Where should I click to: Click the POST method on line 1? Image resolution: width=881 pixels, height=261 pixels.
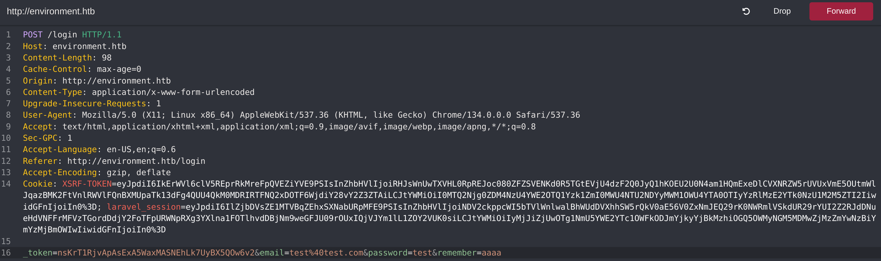click(33, 35)
